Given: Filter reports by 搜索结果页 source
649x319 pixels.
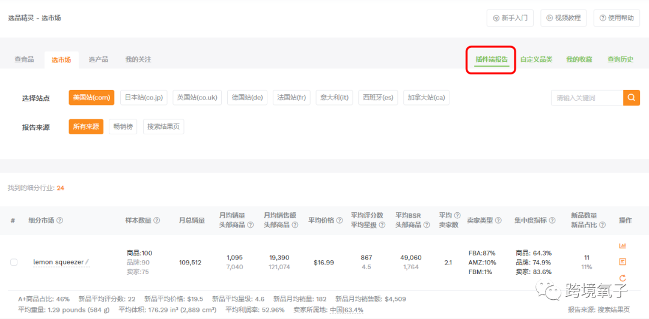Looking at the screenshot, I should [163, 127].
